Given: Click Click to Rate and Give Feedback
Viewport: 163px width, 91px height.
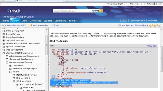Looking at the screenshot, I should (x=133, y=25).
